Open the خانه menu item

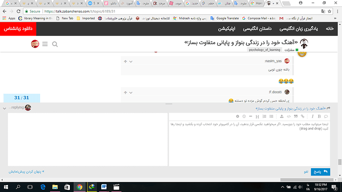tap(330, 29)
